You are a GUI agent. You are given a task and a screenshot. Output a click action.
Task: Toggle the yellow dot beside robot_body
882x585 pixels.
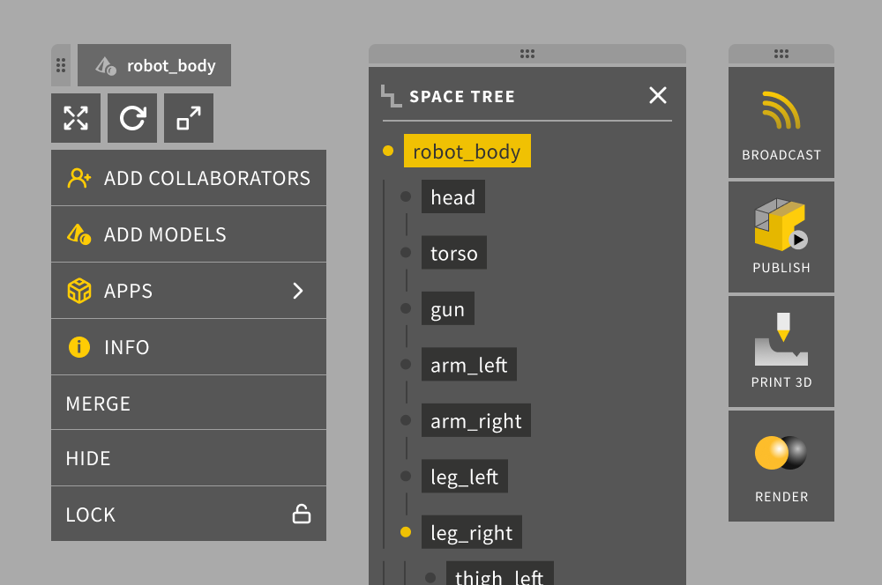coord(388,151)
